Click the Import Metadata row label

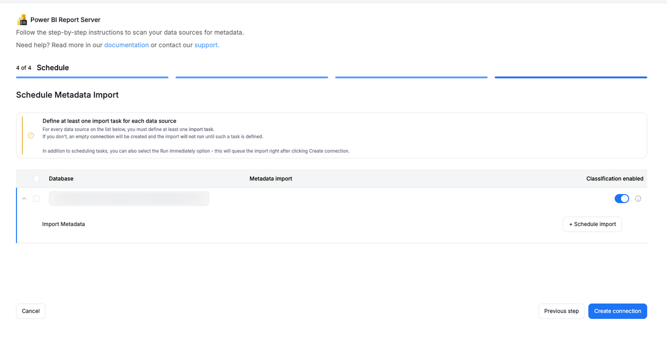[x=64, y=224]
